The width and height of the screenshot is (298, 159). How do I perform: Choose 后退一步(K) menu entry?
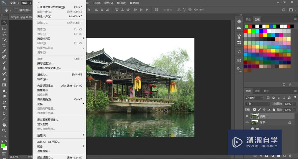coord(60,16)
